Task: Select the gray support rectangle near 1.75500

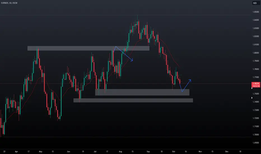Action: [142, 92]
